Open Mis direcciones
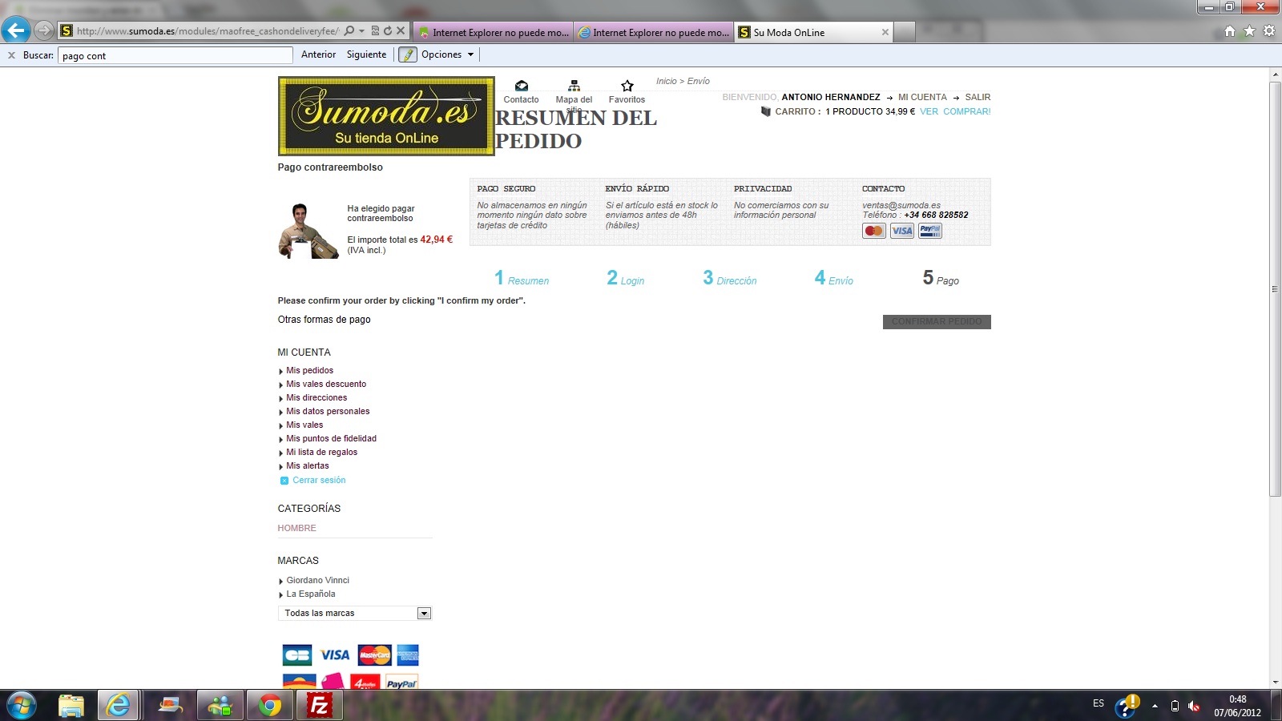The image size is (1282, 721). 316,397
